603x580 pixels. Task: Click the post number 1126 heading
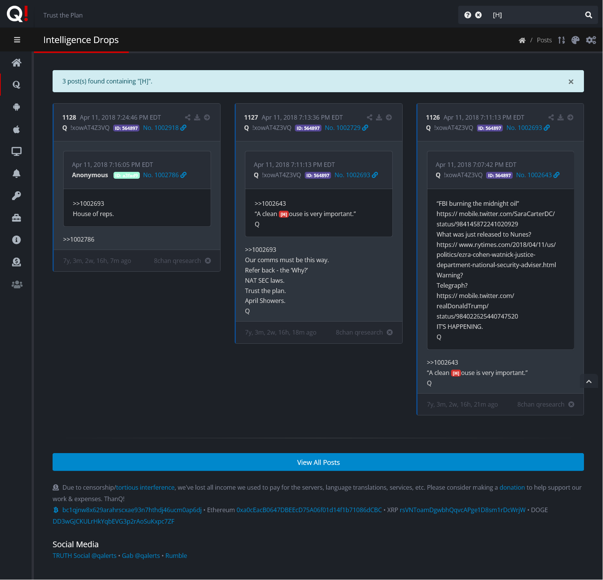click(x=433, y=117)
